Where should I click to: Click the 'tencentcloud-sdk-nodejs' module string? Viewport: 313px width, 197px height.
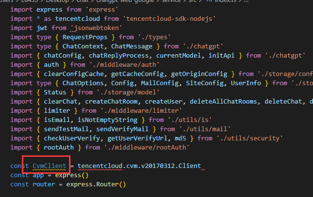(x=169, y=19)
